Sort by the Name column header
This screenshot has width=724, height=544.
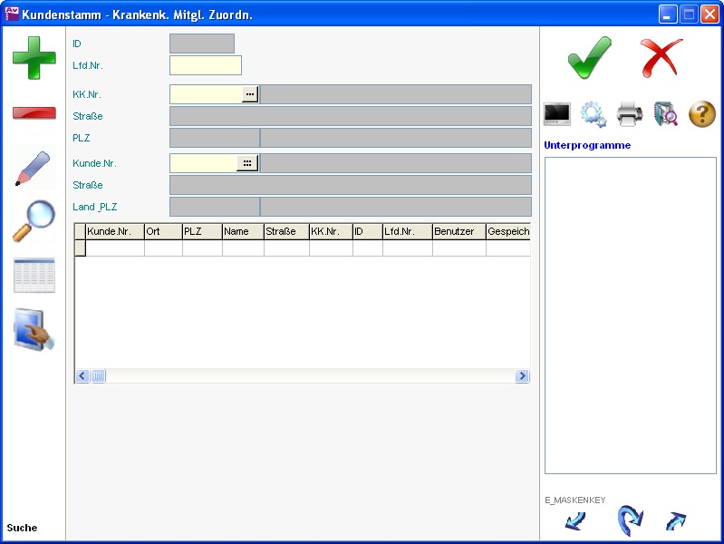pyautogui.click(x=242, y=232)
